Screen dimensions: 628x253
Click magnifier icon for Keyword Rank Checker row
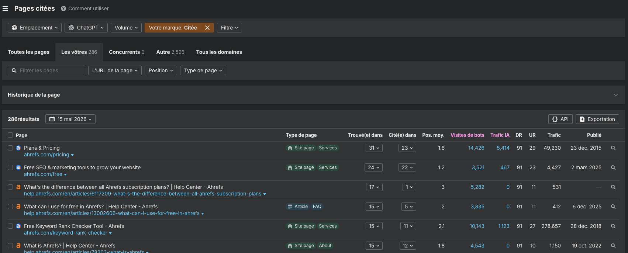(x=613, y=226)
